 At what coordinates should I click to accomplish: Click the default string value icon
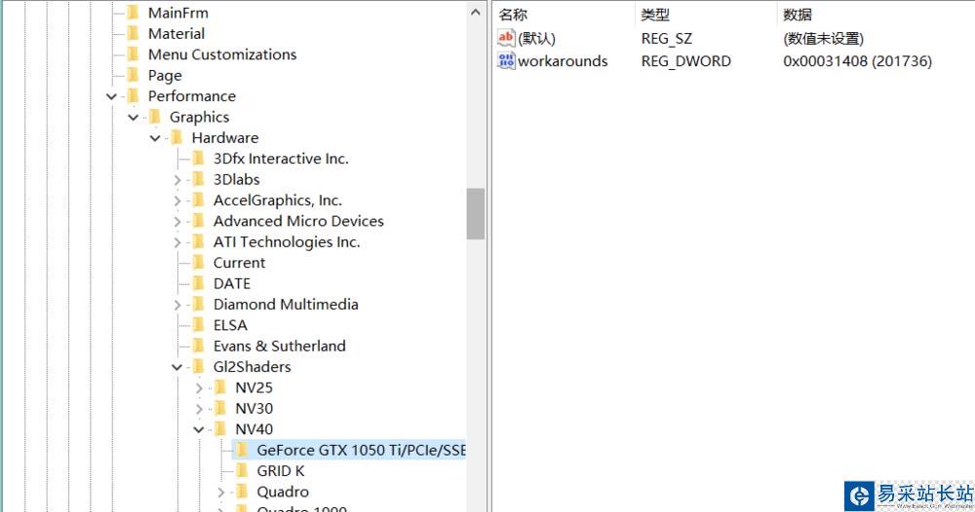(x=506, y=39)
